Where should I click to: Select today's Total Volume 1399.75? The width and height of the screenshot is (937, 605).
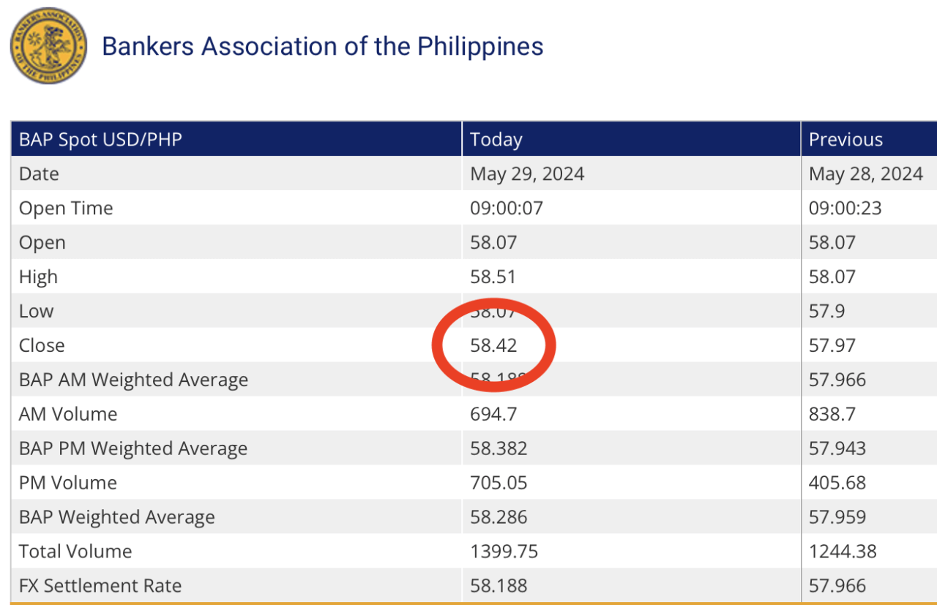pyautogui.click(x=504, y=552)
